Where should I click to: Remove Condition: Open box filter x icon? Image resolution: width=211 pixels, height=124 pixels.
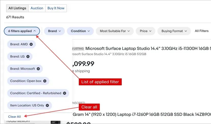[45, 81]
